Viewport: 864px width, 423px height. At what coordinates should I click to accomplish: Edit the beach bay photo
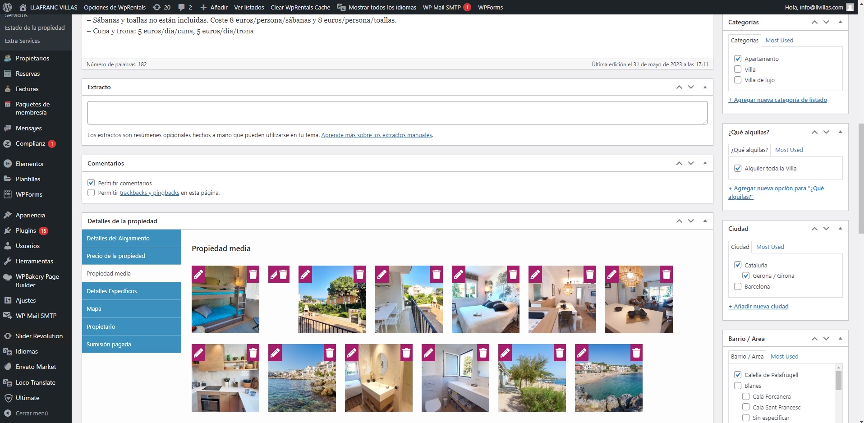[x=582, y=353]
